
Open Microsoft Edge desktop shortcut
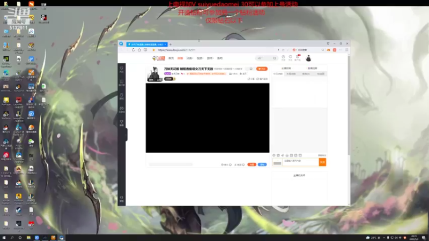[x=6, y=76]
